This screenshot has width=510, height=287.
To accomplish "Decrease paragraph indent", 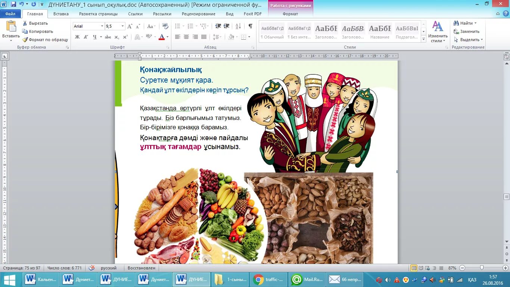I will coord(218,26).
